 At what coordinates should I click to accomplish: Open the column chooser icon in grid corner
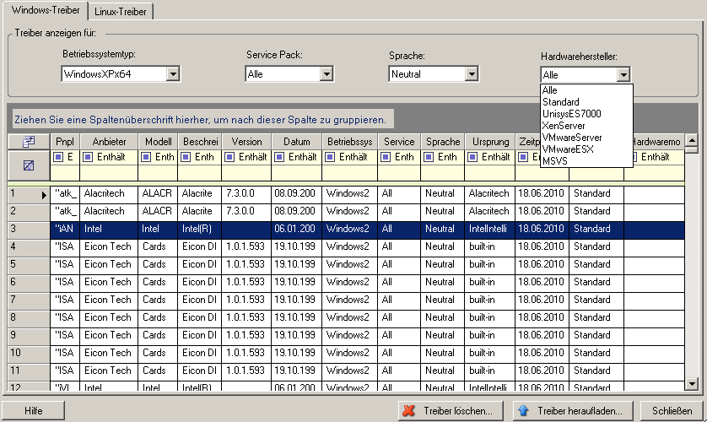[28, 142]
